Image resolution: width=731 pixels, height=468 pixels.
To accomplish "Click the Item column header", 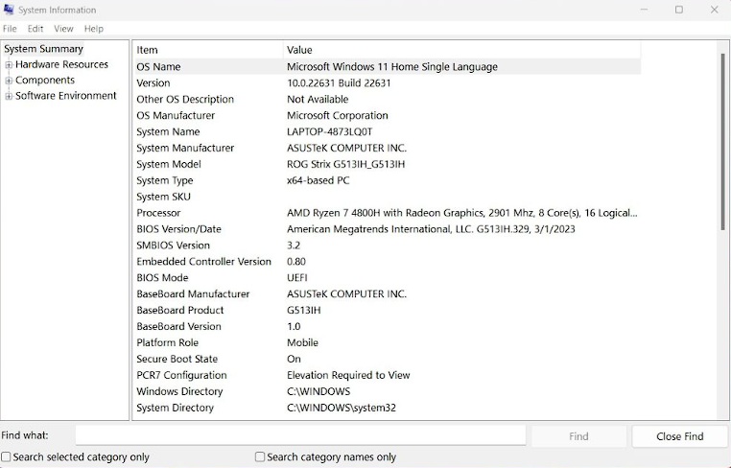I will pyautogui.click(x=208, y=50).
